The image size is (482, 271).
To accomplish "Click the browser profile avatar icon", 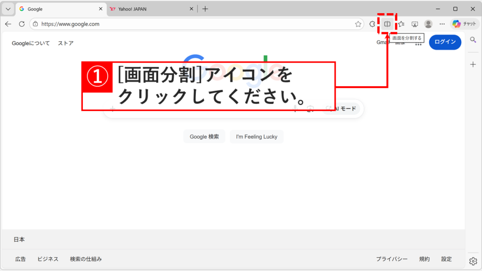I will (428, 24).
